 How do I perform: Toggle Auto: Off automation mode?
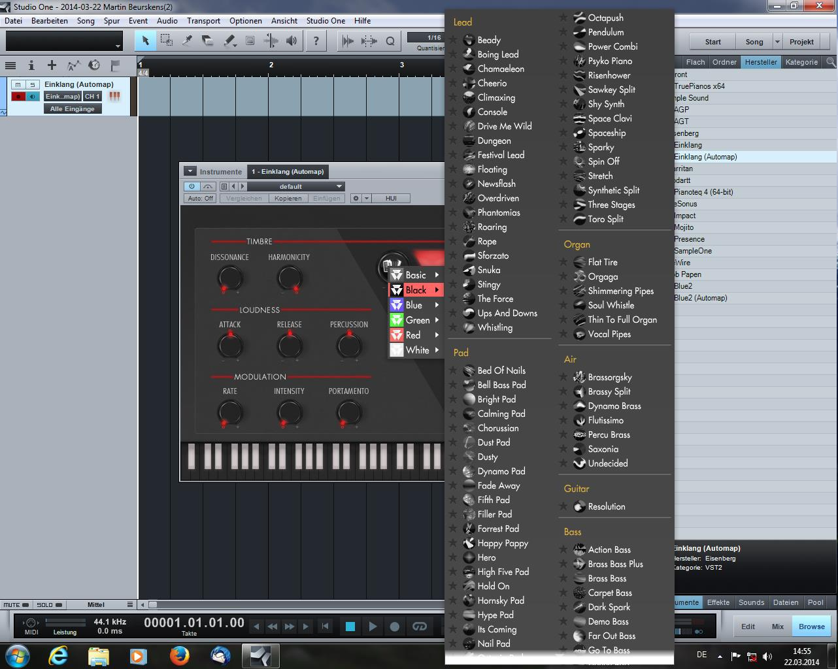click(x=201, y=198)
